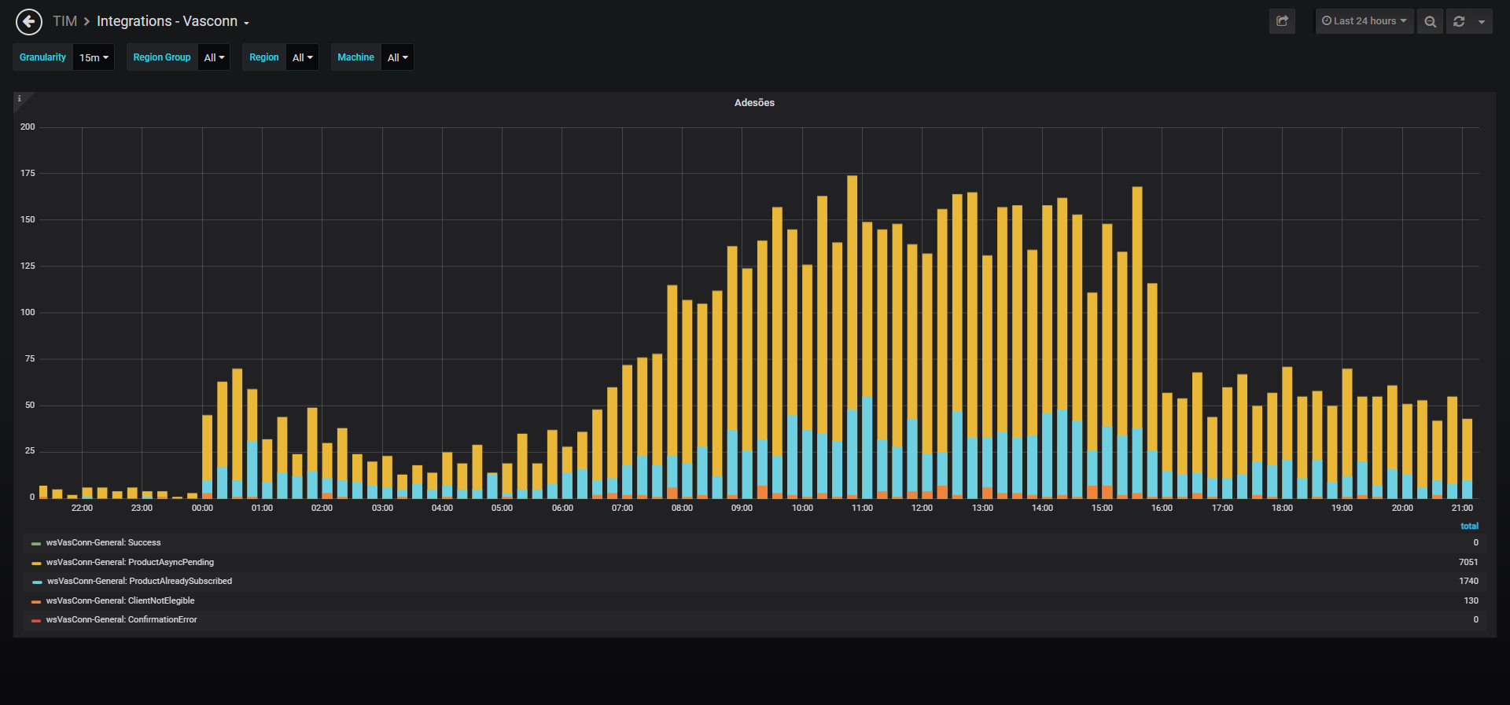Click the Machine variable label

tap(355, 57)
